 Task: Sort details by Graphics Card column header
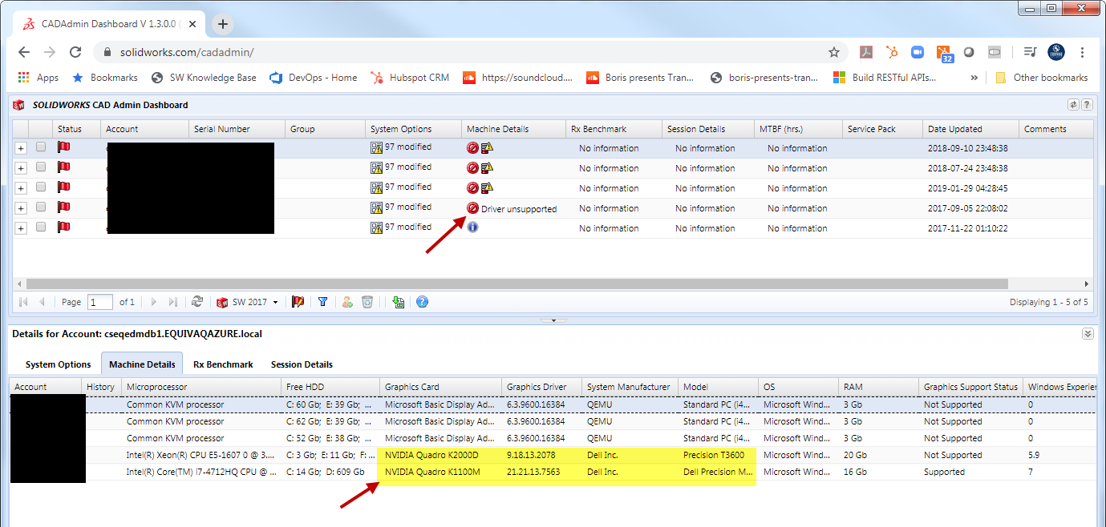tap(440, 387)
